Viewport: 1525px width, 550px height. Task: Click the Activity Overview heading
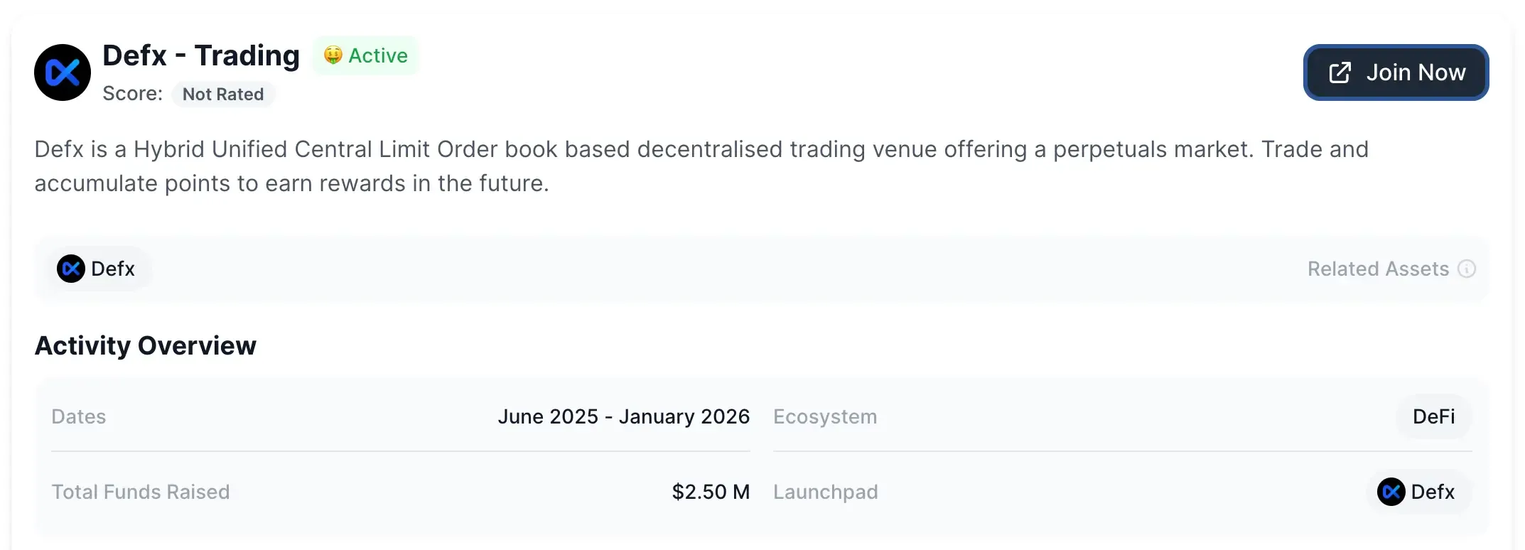146,345
